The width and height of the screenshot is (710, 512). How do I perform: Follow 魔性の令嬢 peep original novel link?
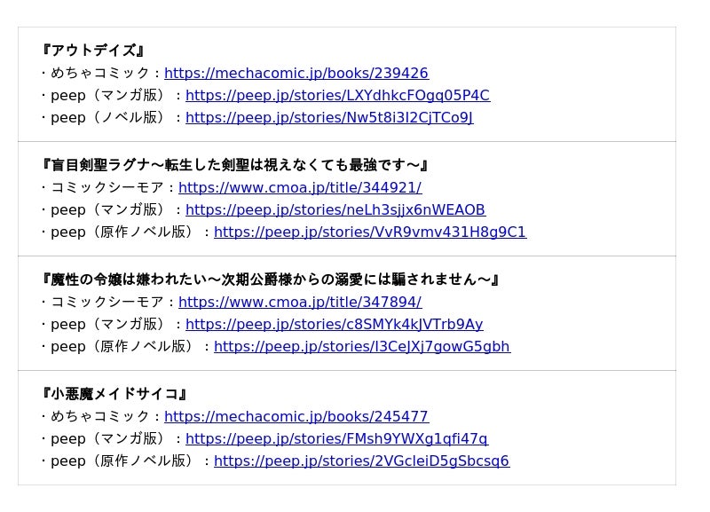tap(361, 347)
